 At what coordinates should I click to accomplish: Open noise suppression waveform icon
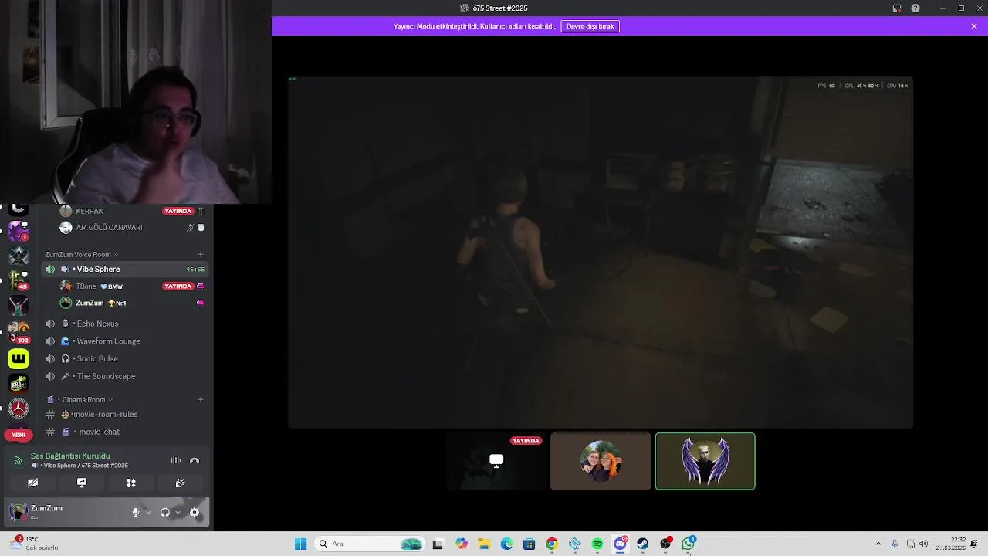click(176, 460)
